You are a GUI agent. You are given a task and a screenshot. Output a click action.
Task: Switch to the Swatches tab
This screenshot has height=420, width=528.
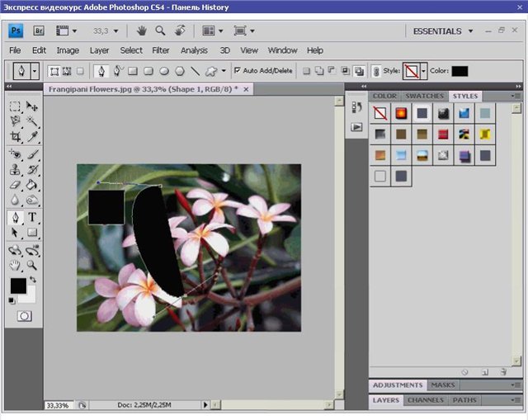[424, 97]
